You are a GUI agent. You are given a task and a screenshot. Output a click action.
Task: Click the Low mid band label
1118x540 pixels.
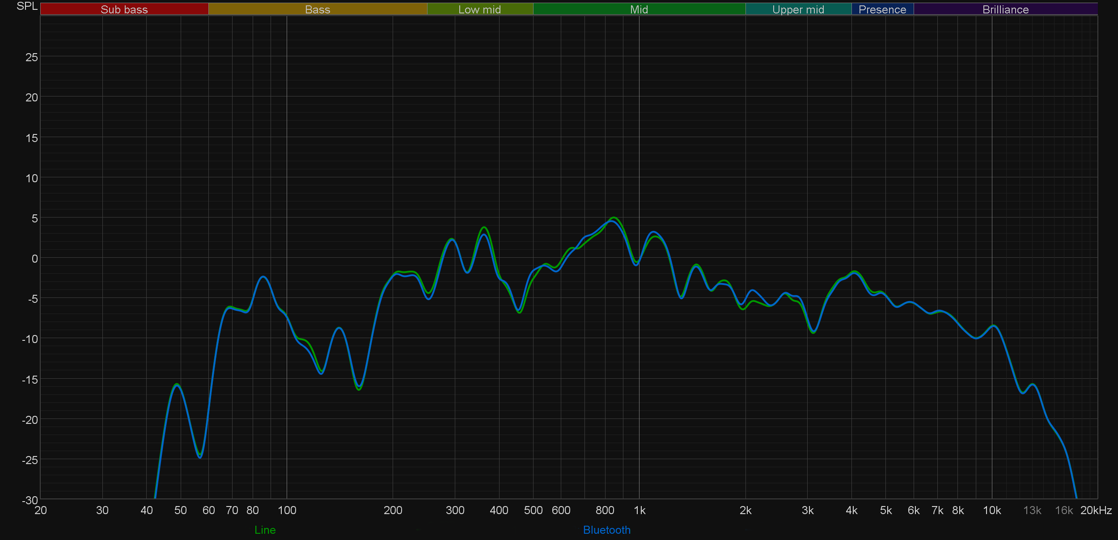tap(479, 9)
